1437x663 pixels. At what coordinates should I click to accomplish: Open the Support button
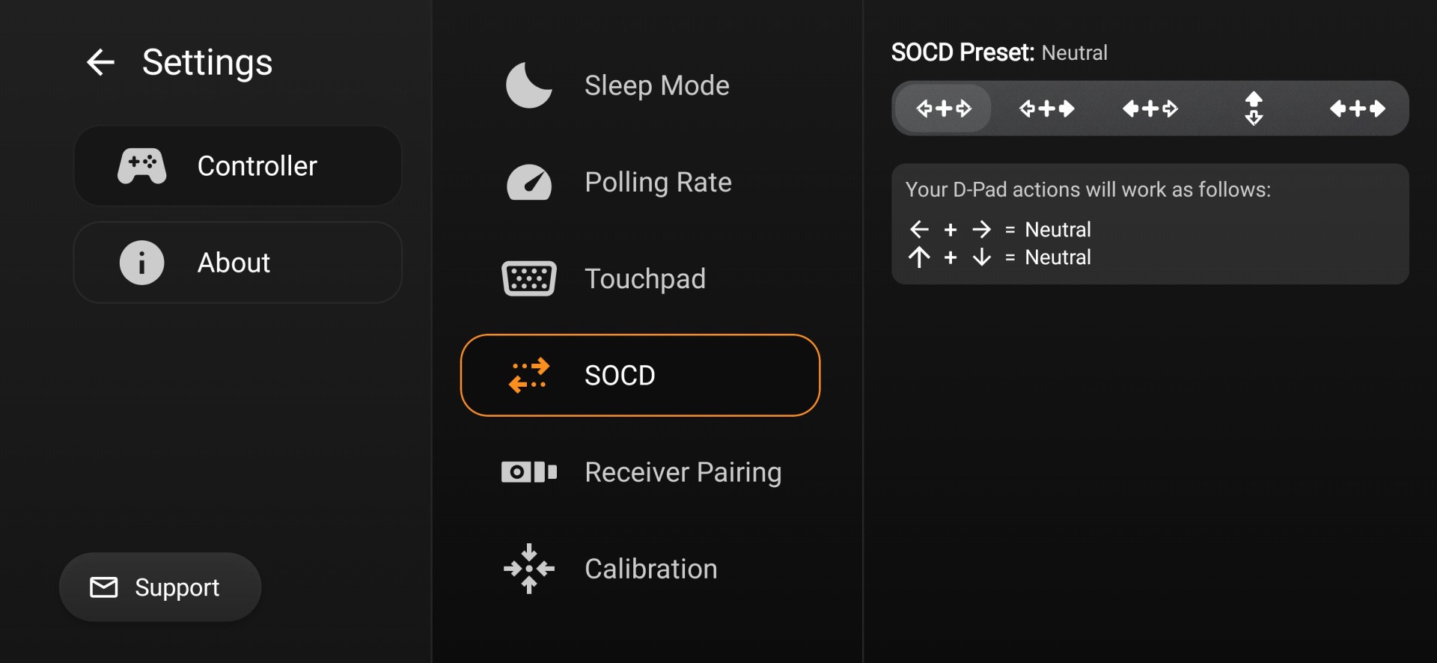(160, 587)
